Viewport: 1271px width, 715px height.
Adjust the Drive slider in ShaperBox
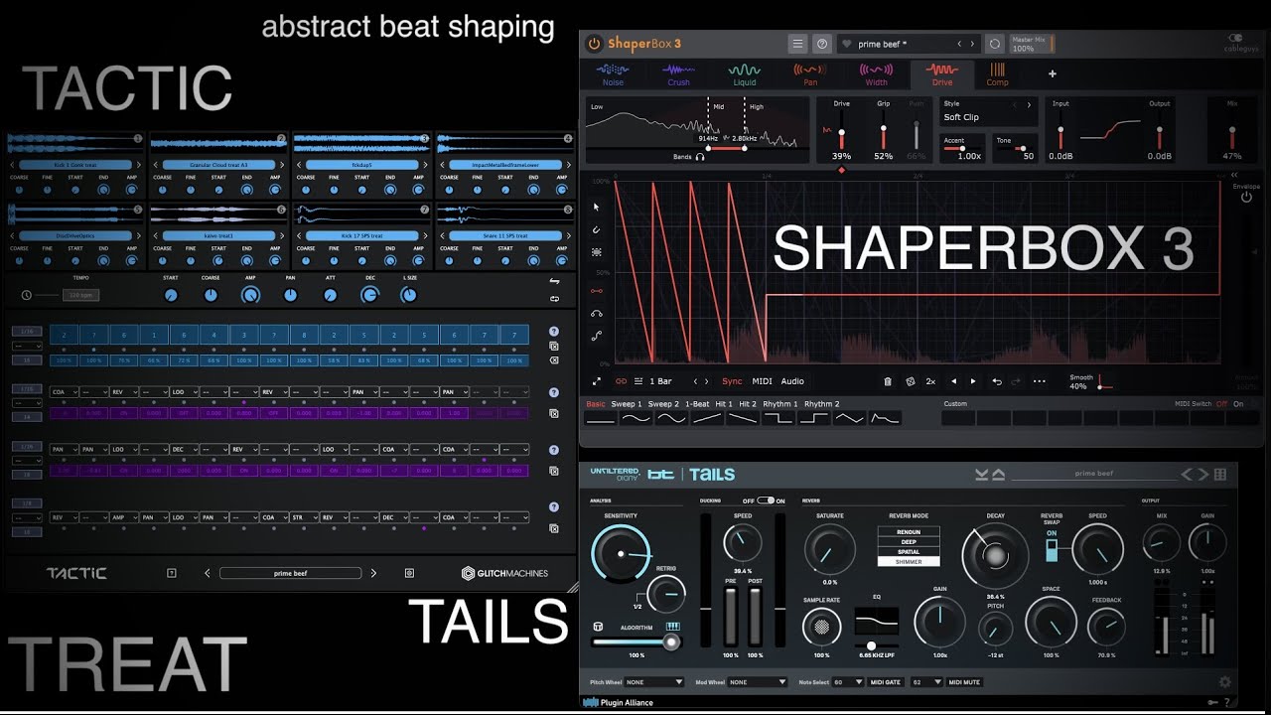tap(841, 130)
